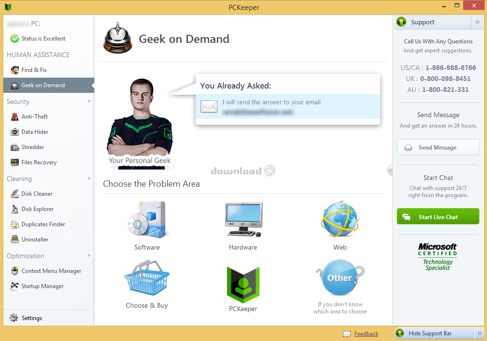Click the envelope icon in You Already Asked
The image size is (487, 341).
pos(209,106)
